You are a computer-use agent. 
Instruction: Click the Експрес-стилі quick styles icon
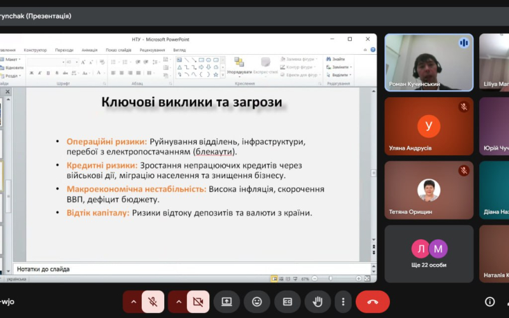pos(265,62)
